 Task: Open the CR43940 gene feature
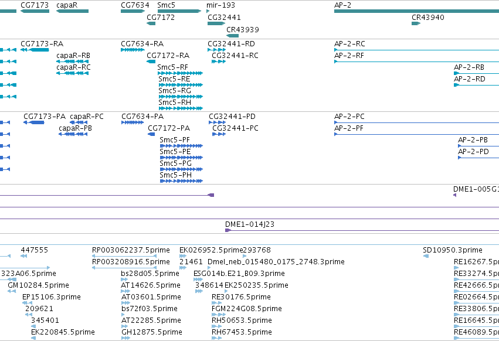(416, 23)
